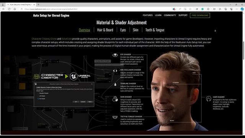The height and width of the screenshot is (138, 245).
Task: Add page to favorites with star icon
Action: click(x=190, y=9)
